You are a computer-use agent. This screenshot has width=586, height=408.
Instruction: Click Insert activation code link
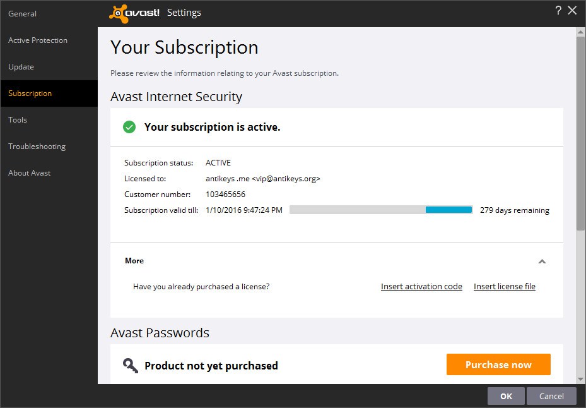click(421, 286)
